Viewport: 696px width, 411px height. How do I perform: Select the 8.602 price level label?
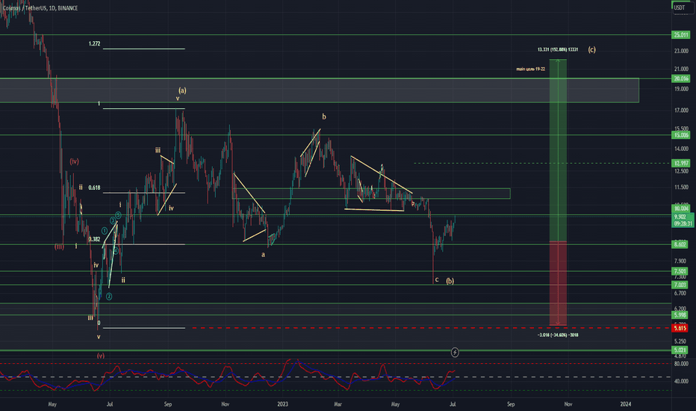point(680,244)
